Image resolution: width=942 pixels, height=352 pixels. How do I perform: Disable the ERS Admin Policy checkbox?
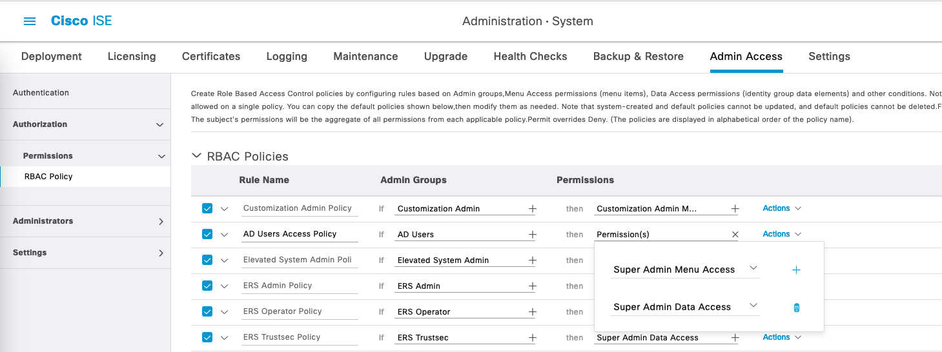(x=207, y=286)
